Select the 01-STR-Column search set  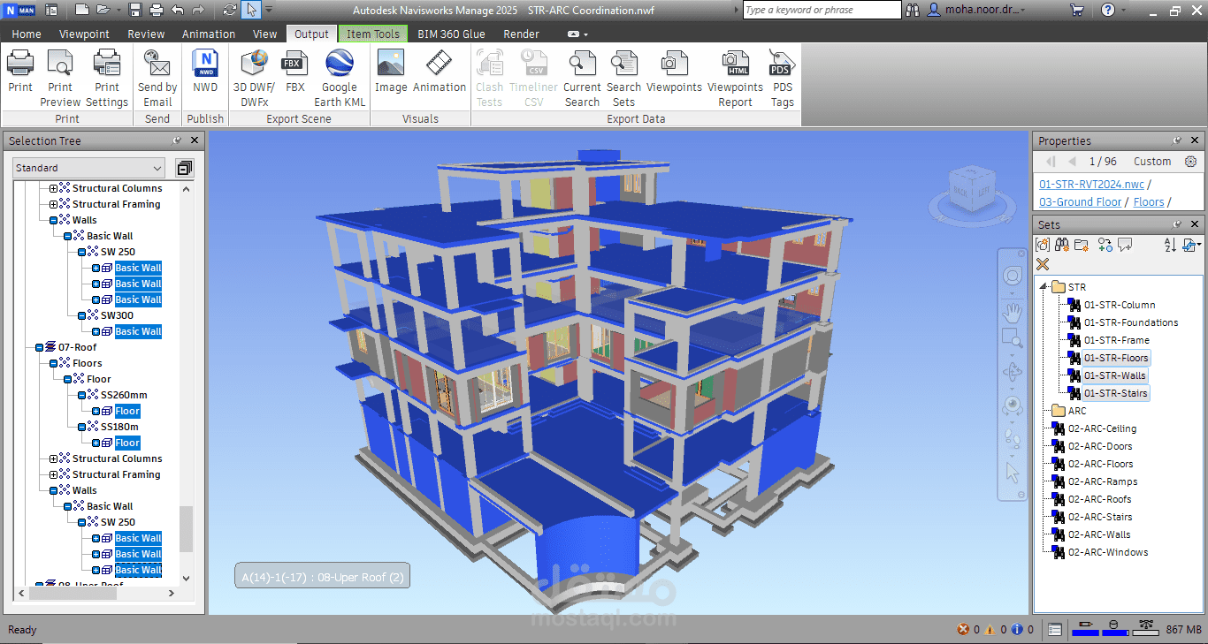pyautogui.click(x=1120, y=305)
